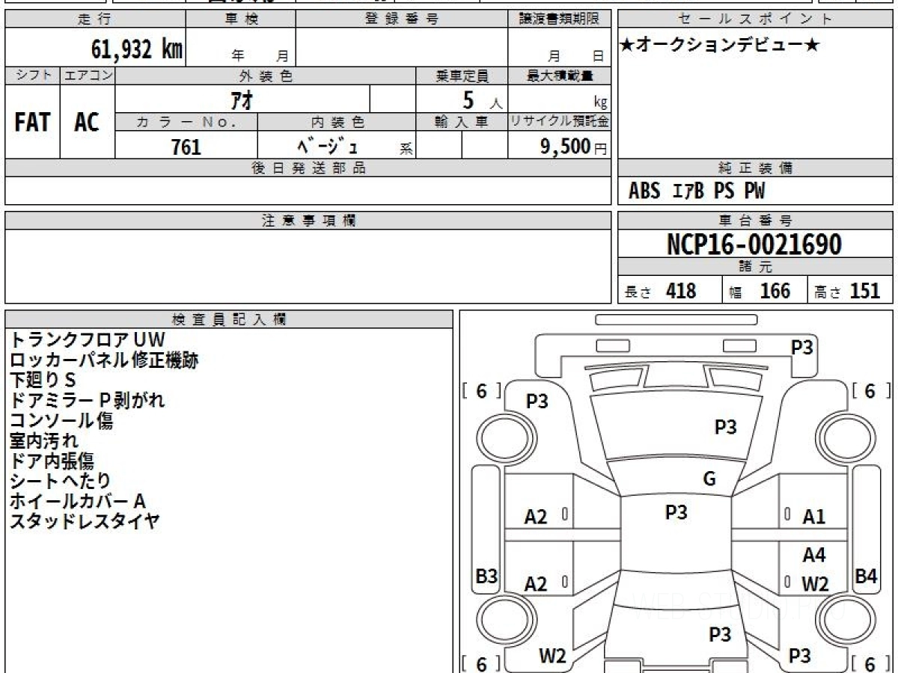
Task: Select the interior color ベージュ
Action: tap(328, 146)
